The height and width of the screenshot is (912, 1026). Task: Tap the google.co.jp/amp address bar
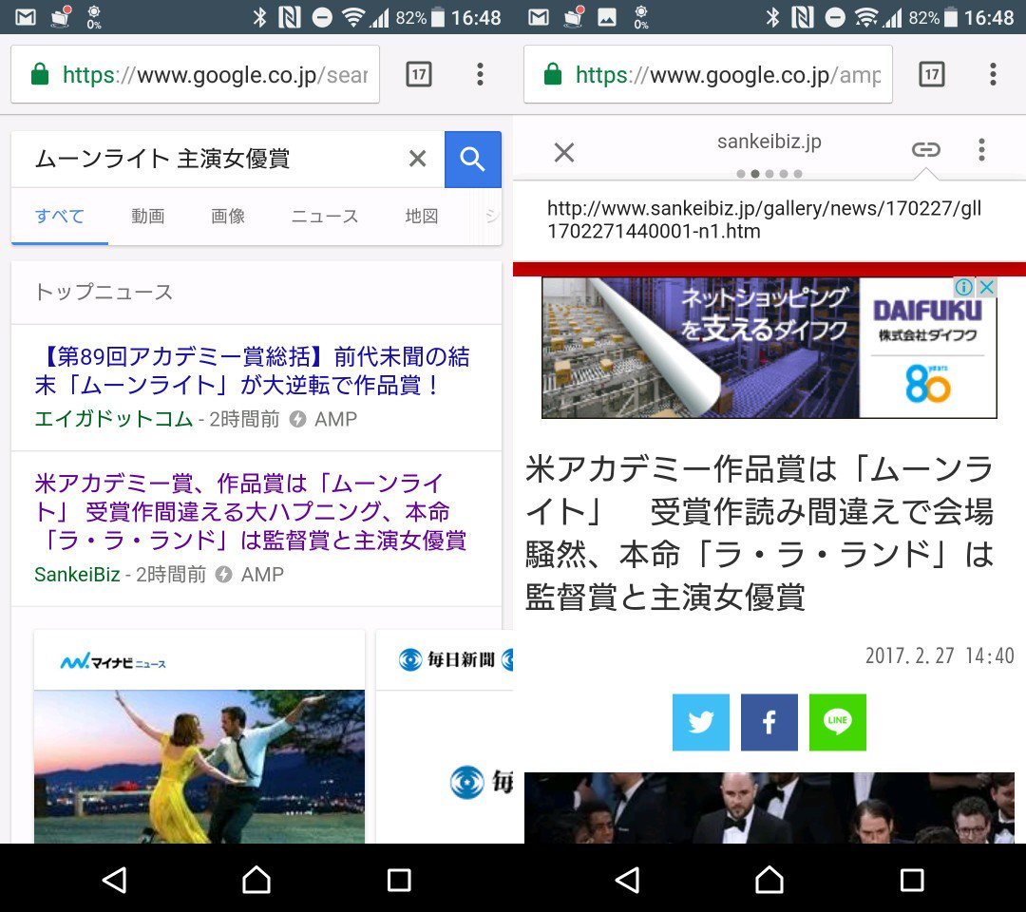coord(708,75)
